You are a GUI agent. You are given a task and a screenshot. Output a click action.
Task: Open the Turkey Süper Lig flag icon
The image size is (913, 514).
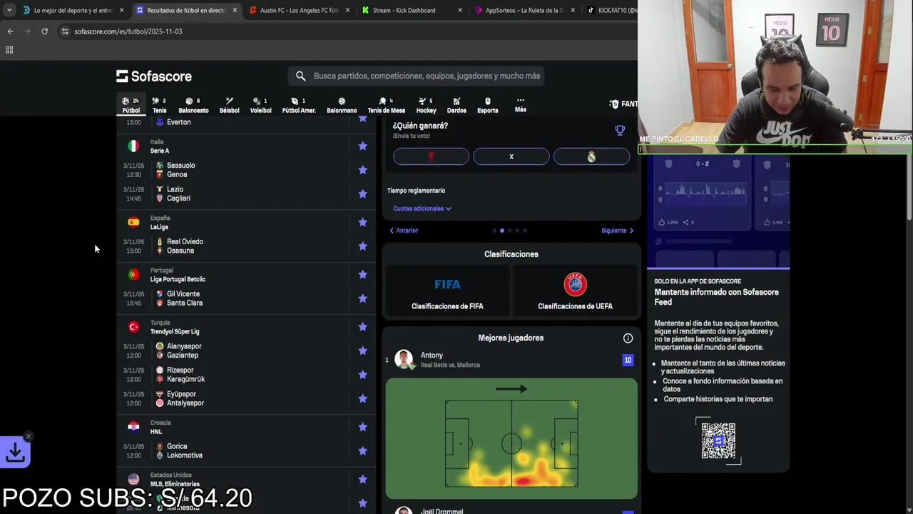133,326
